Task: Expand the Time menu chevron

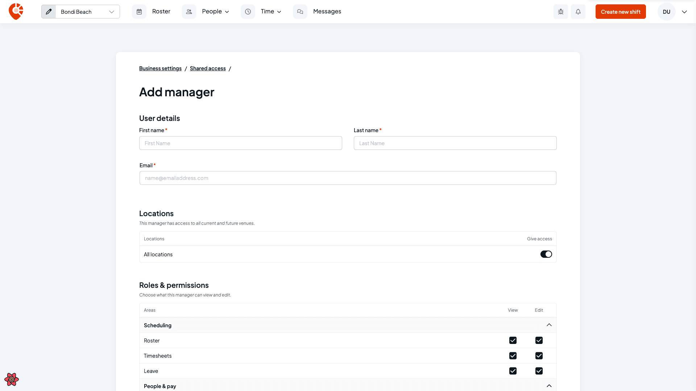Action: click(x=279, y=12)
